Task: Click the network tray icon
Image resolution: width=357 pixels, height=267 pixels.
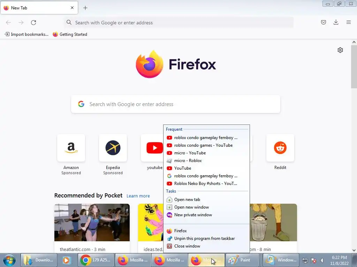Action: pyautogui.click(x=305, y=260)
